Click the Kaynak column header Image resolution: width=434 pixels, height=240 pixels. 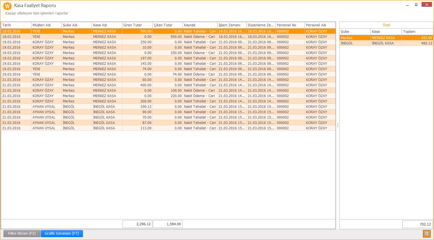[200, 25]
